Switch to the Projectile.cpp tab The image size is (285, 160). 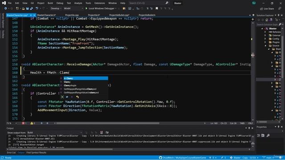72,15
